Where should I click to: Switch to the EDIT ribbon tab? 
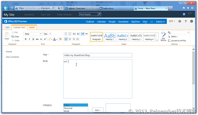pos(7,28)
